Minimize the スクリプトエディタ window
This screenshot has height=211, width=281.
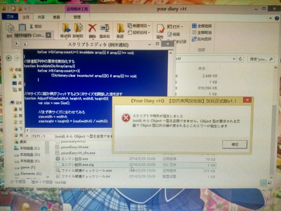point(149,44)
